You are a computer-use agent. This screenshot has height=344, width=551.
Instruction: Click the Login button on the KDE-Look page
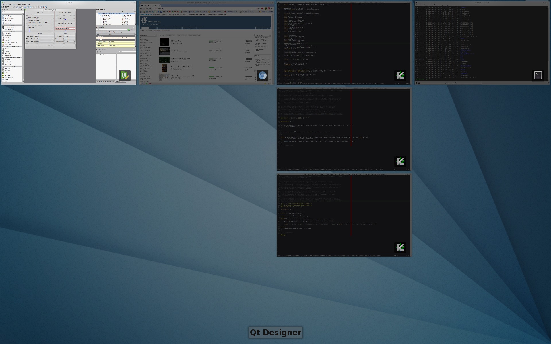point(267,28)
